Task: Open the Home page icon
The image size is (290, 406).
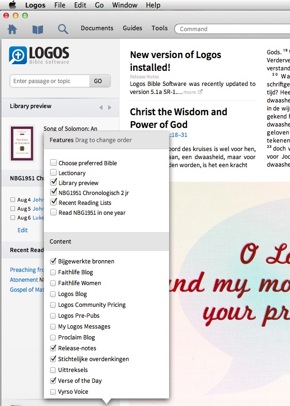Action: pyautogui.click(x=12, y=29)
